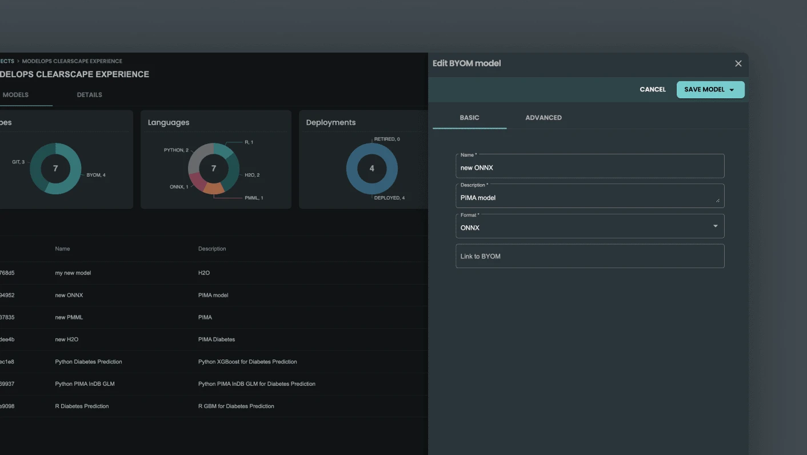This screenshot has height=455, width=807.
Task: Expand the Format ONNX dropdown
Action: coord(590,226)
